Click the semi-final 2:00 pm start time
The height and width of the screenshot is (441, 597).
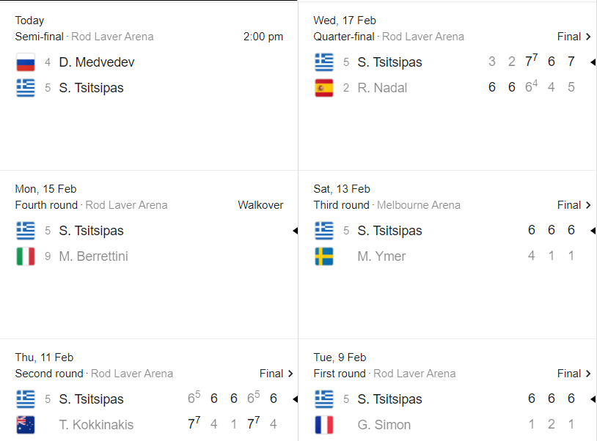263,37
